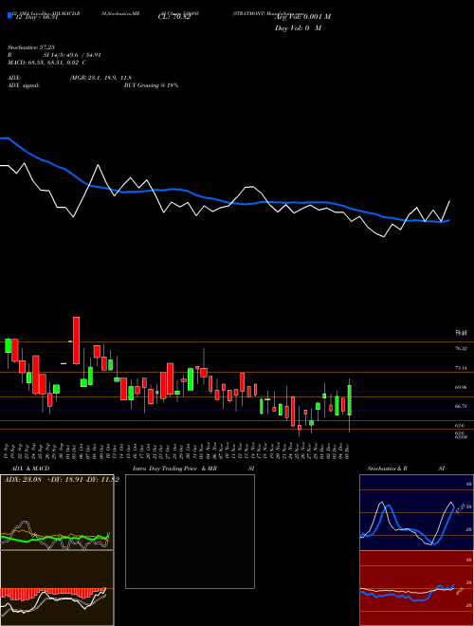Click the 69.96 price axis label

click(x=461, y=387)
